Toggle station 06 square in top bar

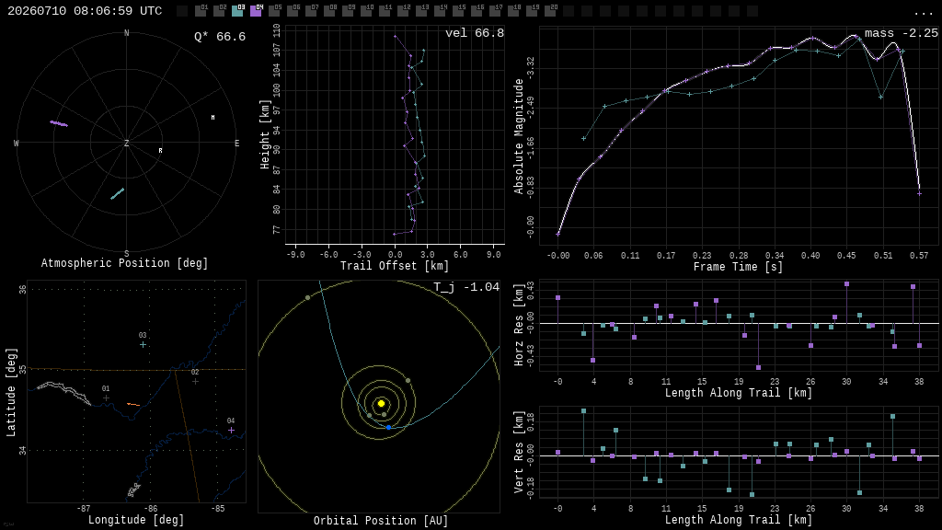[293, 11]
